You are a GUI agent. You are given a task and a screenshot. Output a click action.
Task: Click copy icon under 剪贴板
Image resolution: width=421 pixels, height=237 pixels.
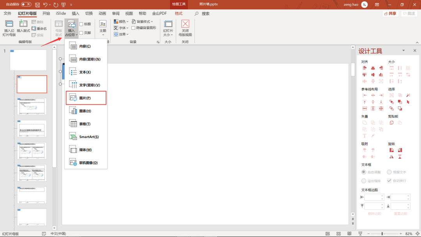(391, 123)
